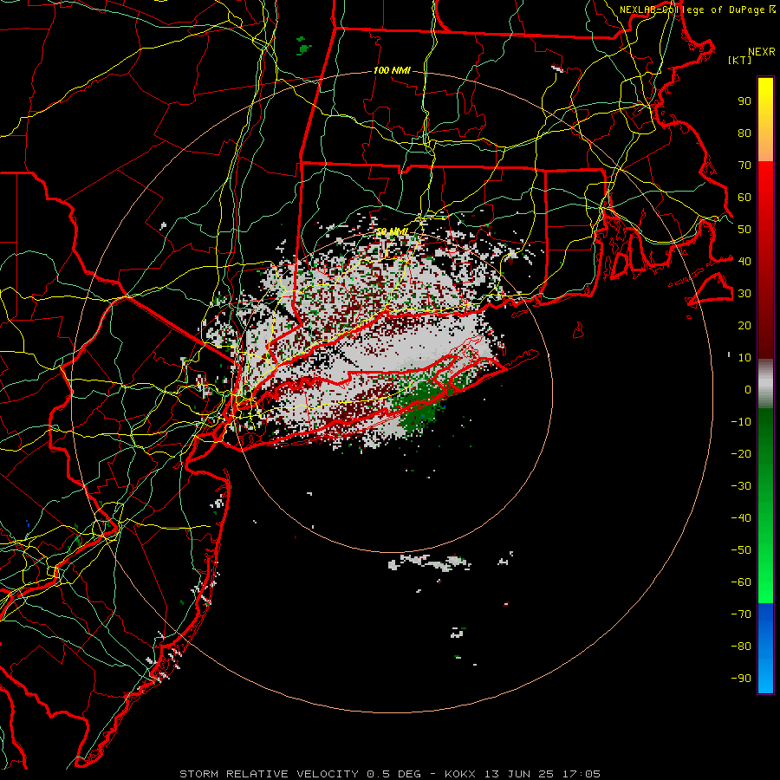Click the positive 20 scale label
780x780 pixels.
(x=744, y=325)
